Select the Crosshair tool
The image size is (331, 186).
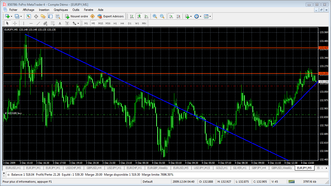point(15,23)
